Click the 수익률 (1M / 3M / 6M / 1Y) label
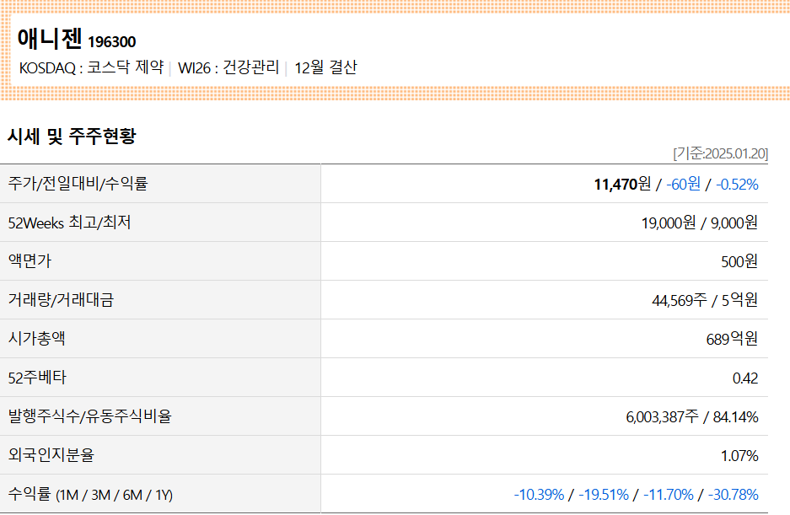The image size is (790, 515). [91, 494]
